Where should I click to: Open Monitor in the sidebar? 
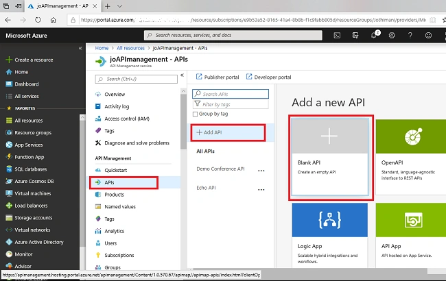coord(19,254)
